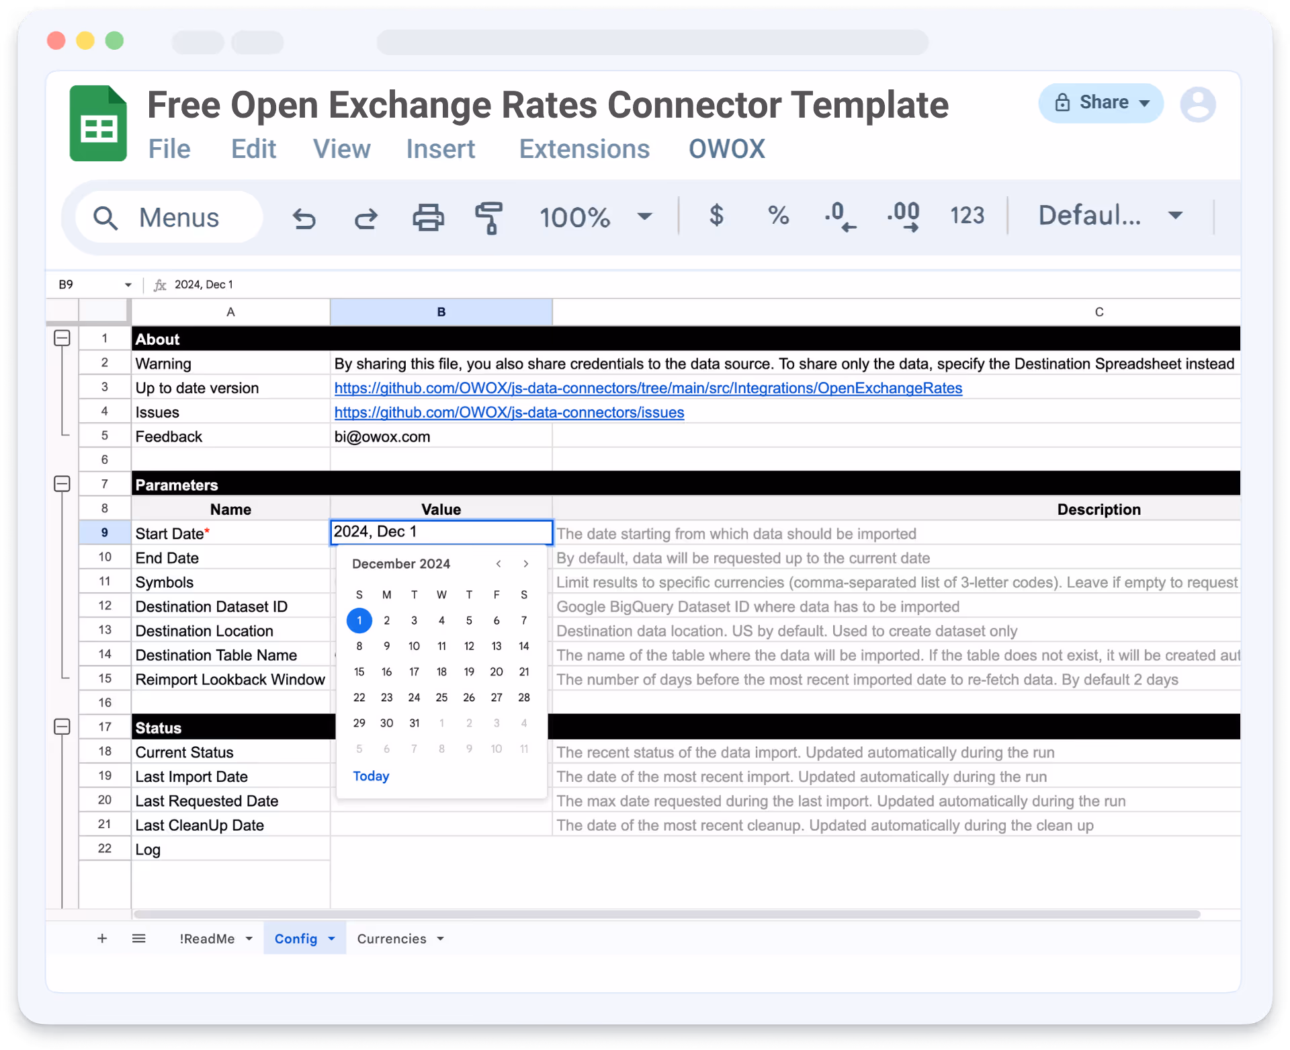Viewport: 1290px width, 1050px height.
Task: Switch to the Currencies sheet tab
Action: click(392, 938)
